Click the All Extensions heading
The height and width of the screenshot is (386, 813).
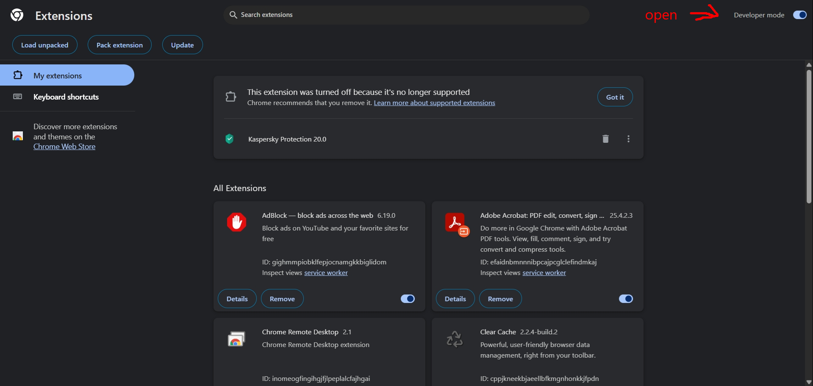click(240, 188)
